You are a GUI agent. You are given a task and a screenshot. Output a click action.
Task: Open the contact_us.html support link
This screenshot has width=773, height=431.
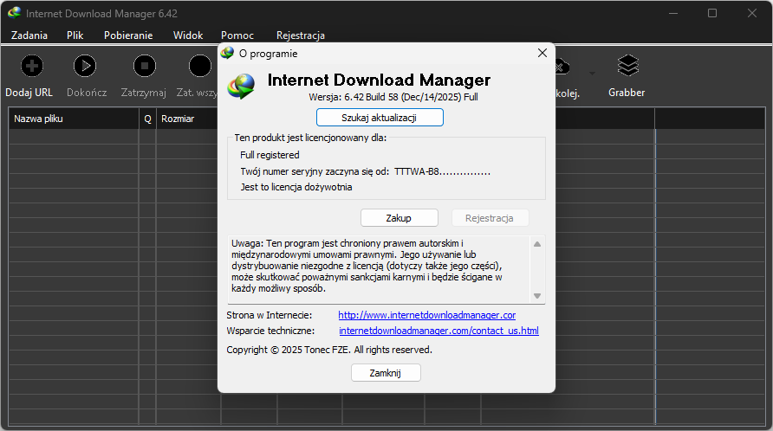point(438,331)
